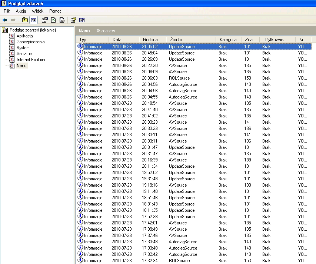Screen dimensions: 316x264
Task: Click the info icon of the 20:48:54 event
Action: pyautogui.click(x=80, y=103)
